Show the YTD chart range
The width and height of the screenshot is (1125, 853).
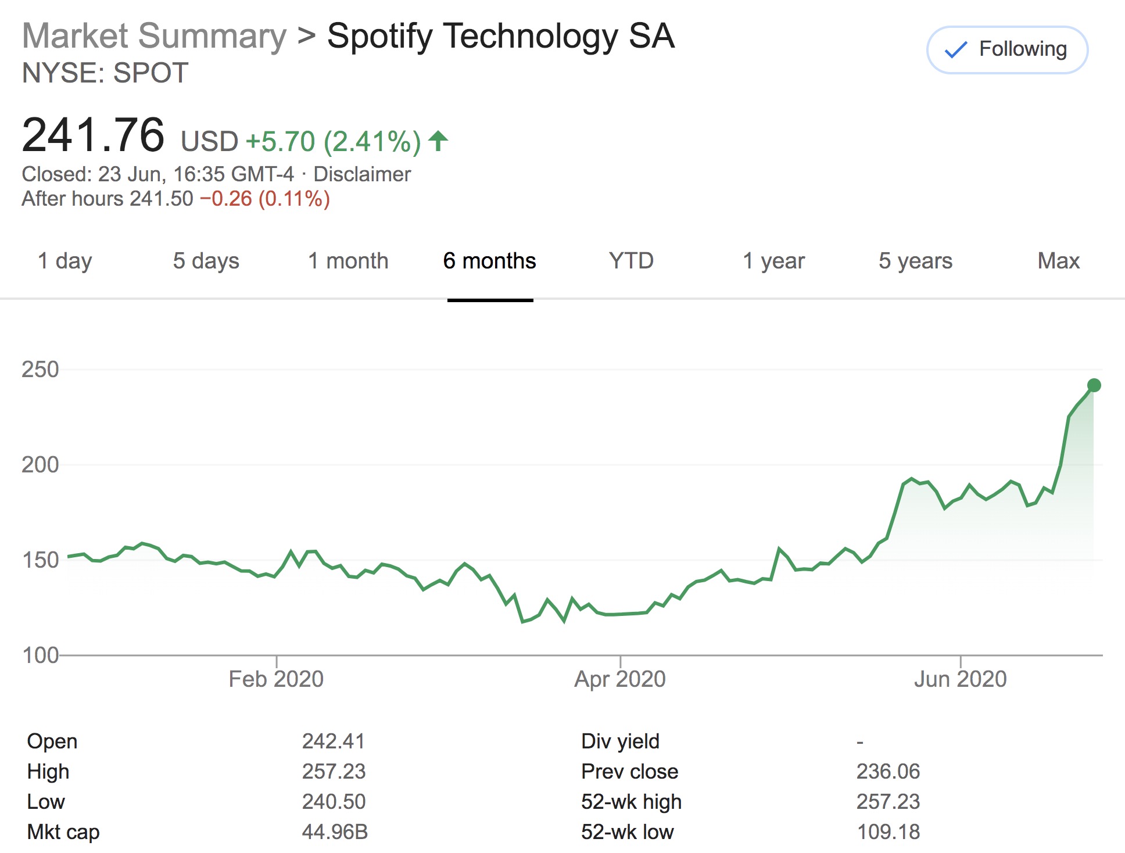click(631, 261)
